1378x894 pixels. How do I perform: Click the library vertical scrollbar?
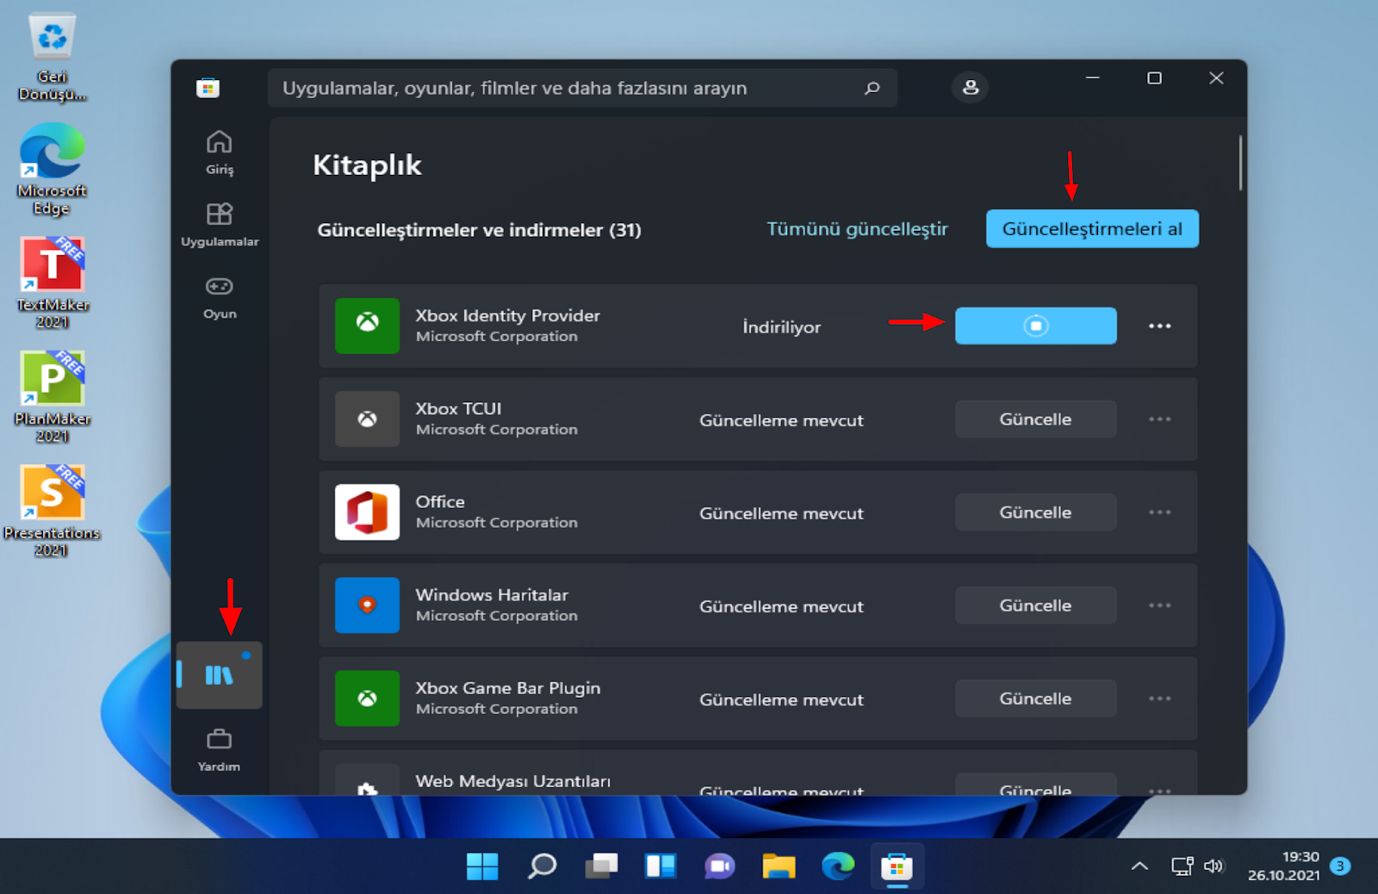tap(1240, 162)
